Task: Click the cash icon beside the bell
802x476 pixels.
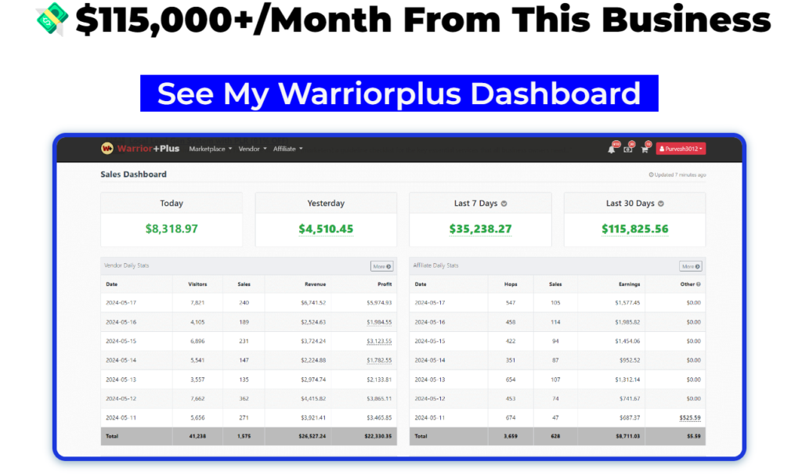Action: pyautogui.click(x=628, y=149)
